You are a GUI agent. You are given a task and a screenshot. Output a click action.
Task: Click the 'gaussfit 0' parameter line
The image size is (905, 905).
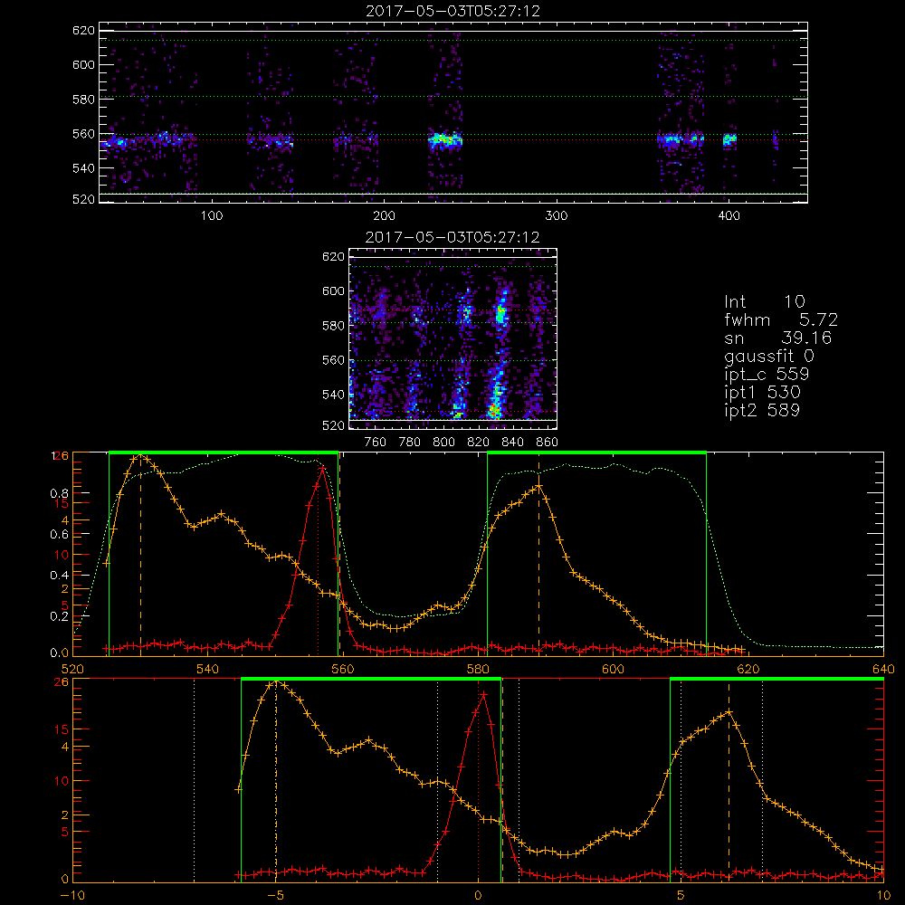tap(769, 356)
